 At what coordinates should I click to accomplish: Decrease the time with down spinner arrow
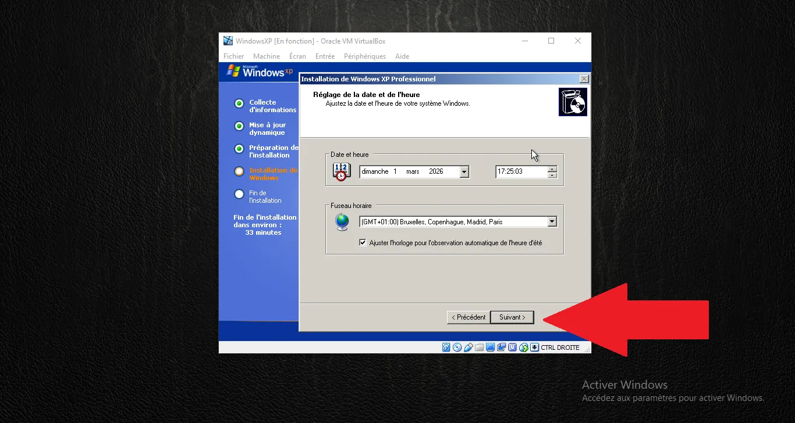552,175
